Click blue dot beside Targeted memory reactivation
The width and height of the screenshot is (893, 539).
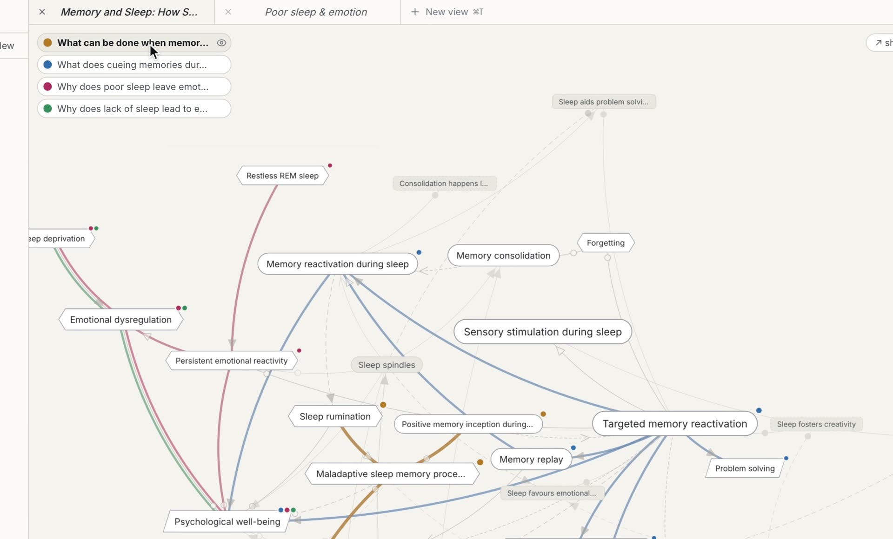pos(759,410)
